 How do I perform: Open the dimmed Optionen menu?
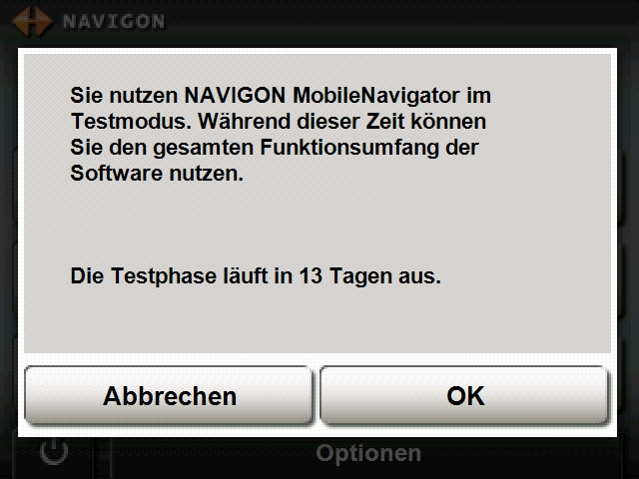click(368, 453)
